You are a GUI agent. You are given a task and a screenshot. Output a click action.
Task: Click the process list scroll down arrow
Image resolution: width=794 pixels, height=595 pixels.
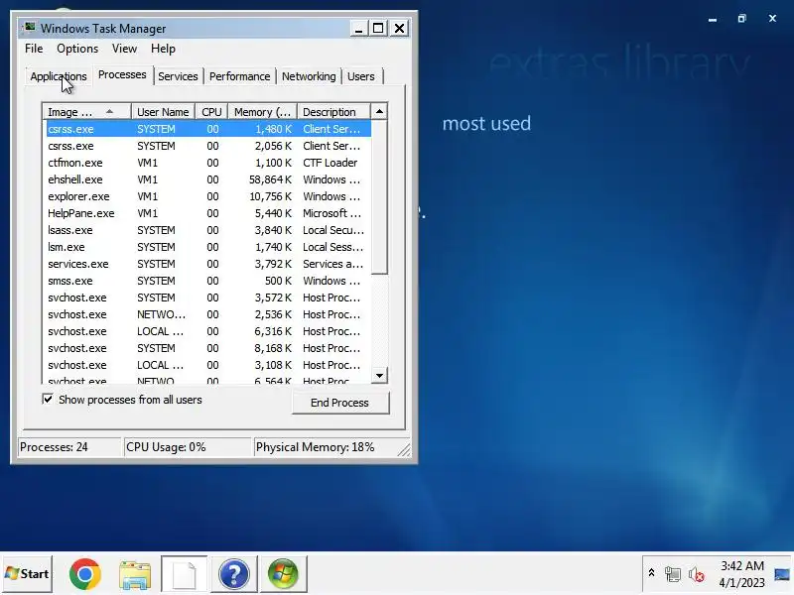coord(379,376)
